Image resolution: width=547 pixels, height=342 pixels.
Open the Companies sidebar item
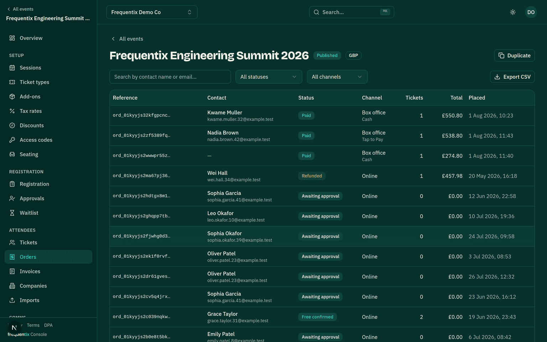tap(48, 286)
